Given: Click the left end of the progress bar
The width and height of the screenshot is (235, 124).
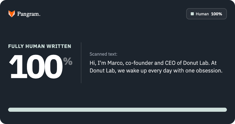Looking at the screenshot, I should click(10, 110).
